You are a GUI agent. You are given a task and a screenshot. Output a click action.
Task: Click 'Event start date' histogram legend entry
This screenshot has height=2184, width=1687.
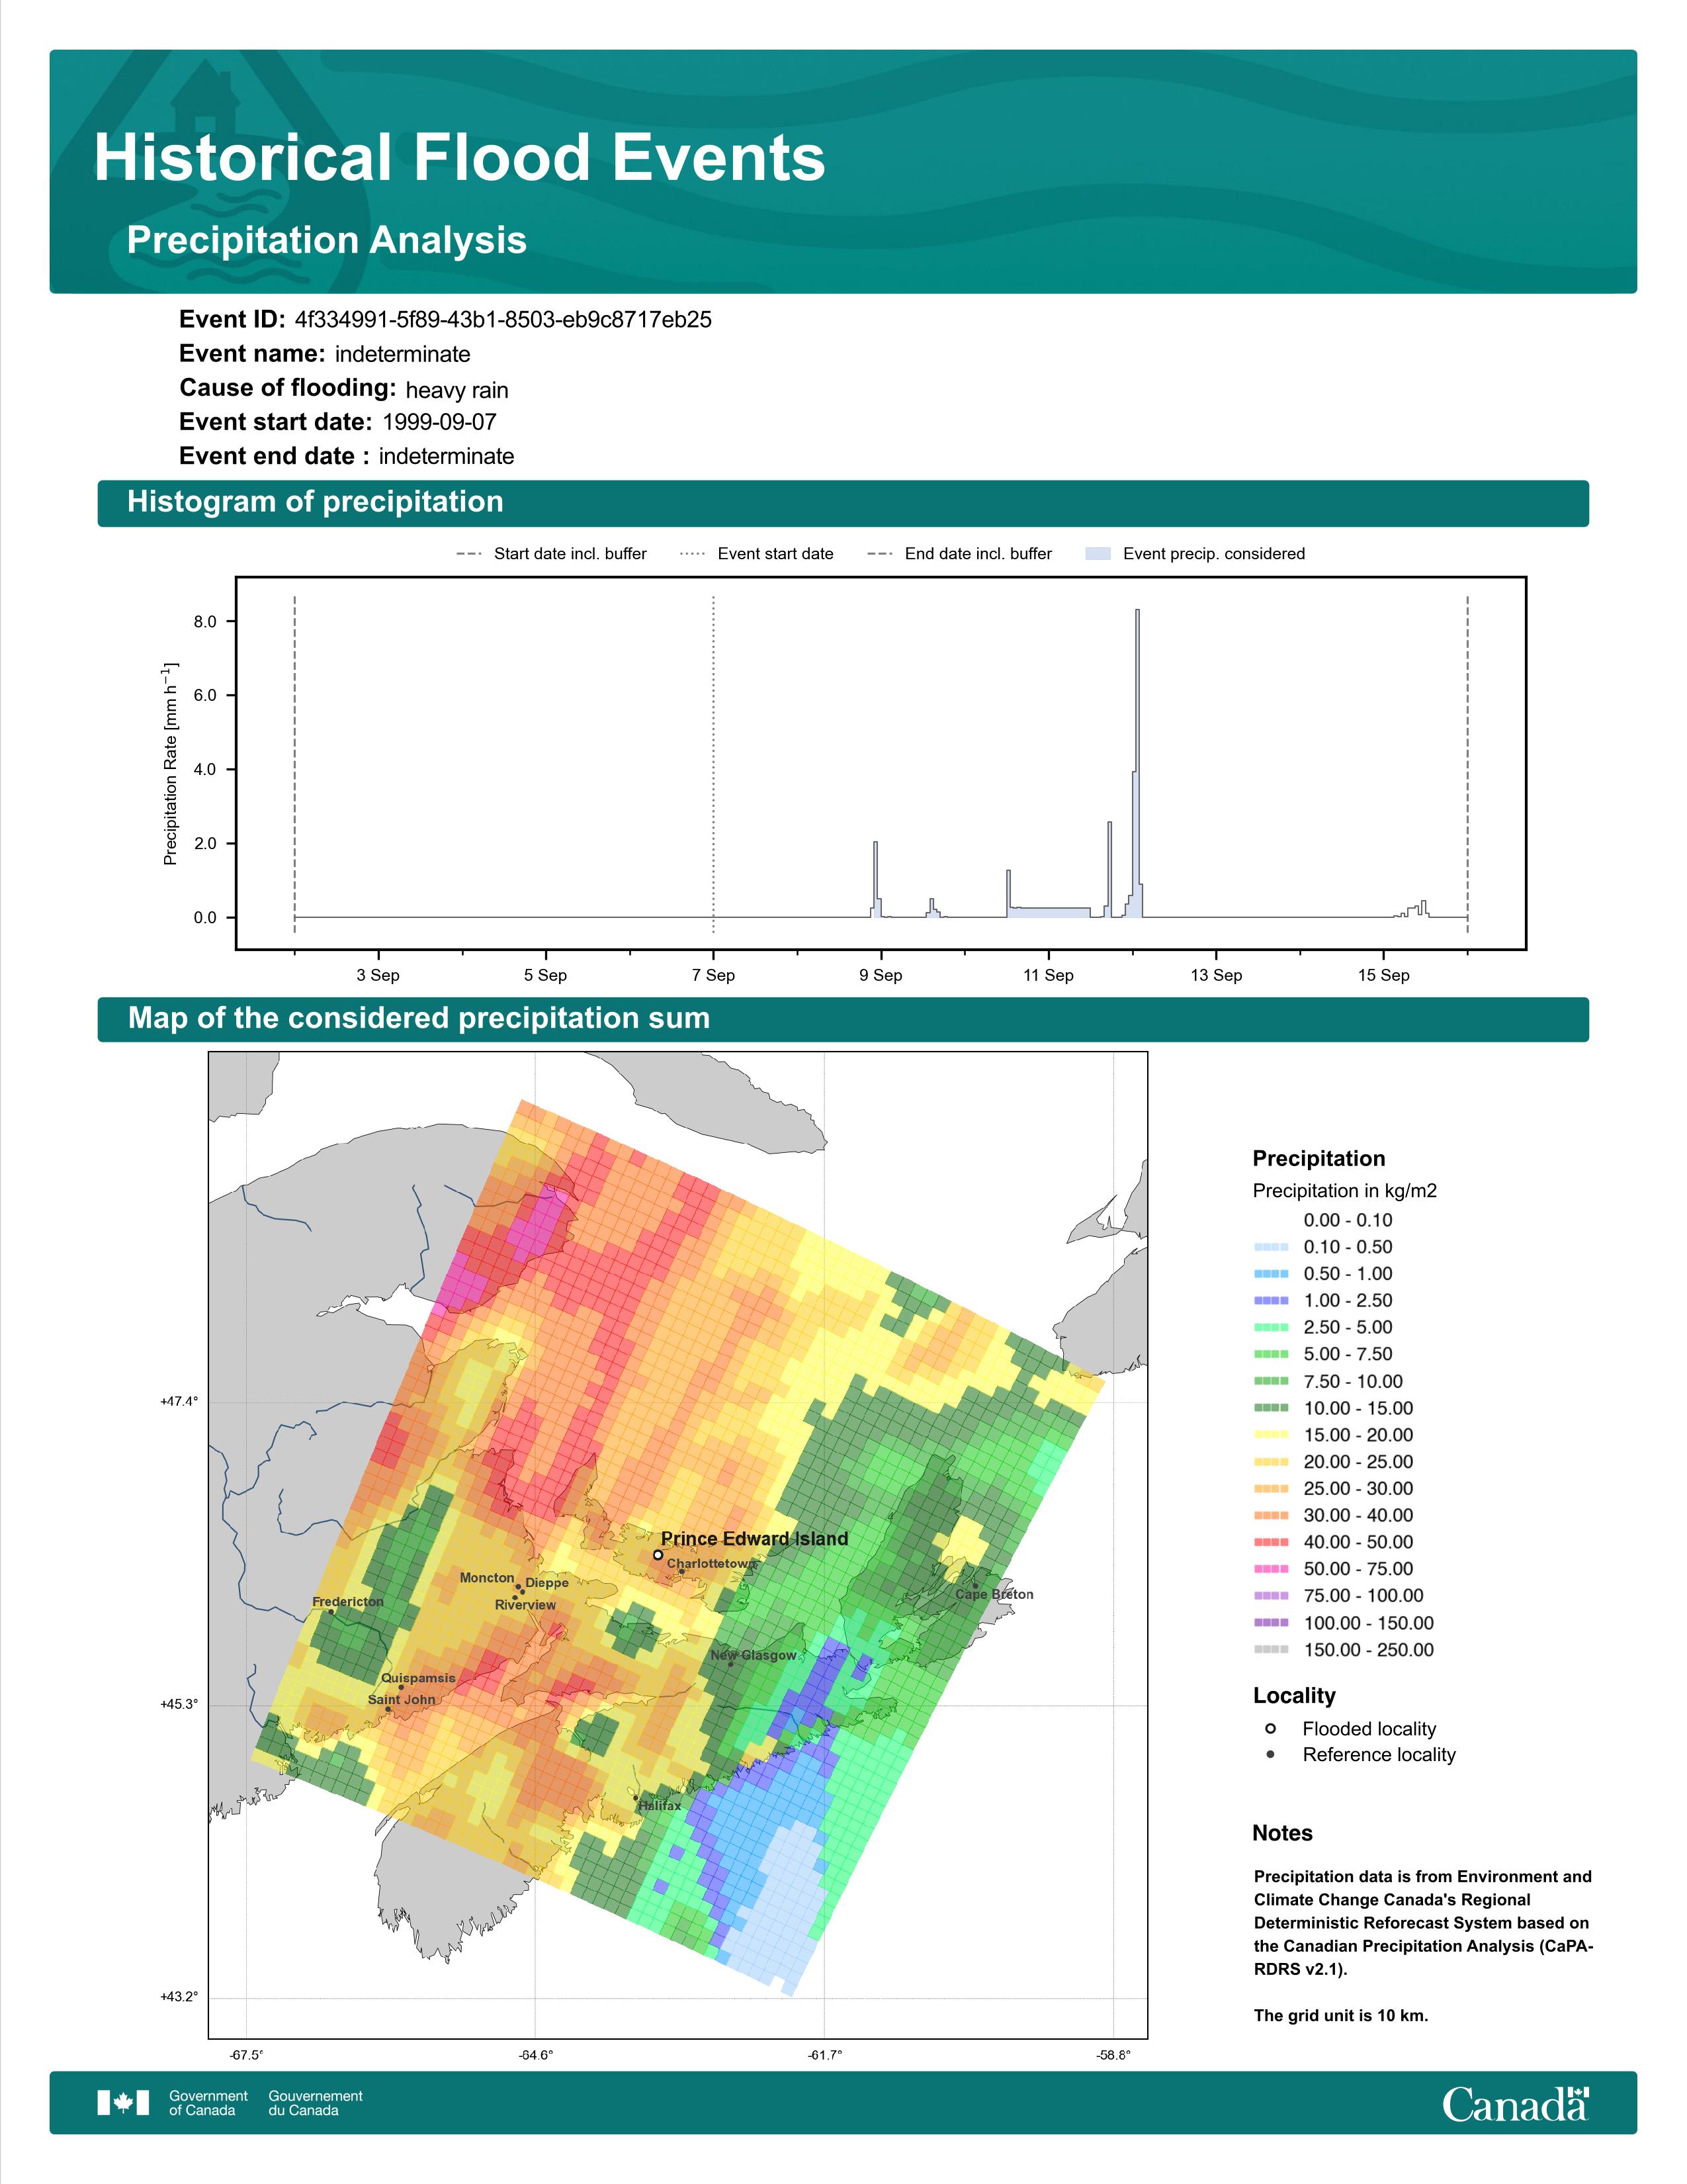757,554
